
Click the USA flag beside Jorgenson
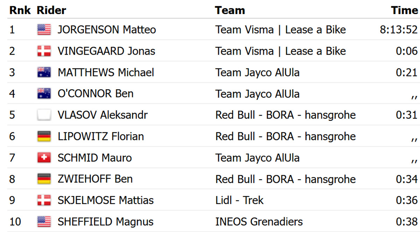point(44,30)
